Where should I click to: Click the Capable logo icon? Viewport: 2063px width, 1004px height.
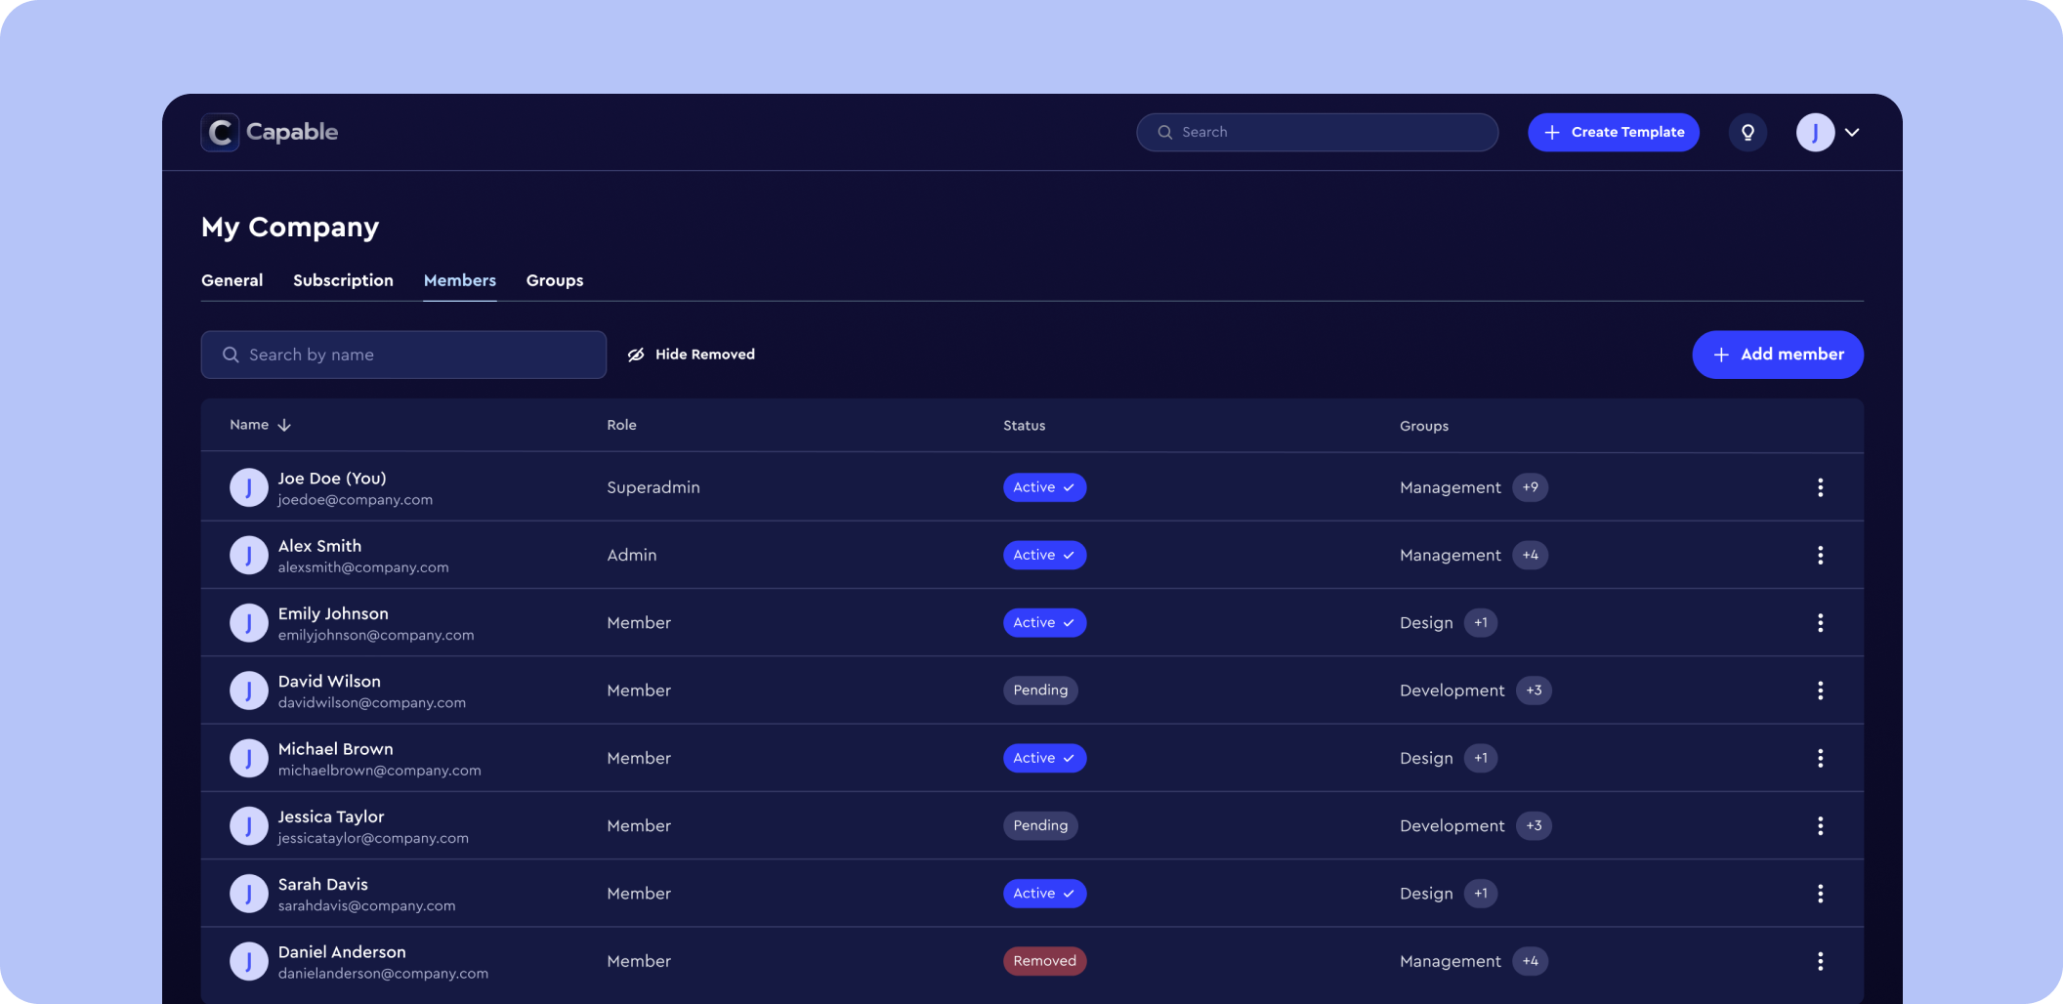[220, 132]
